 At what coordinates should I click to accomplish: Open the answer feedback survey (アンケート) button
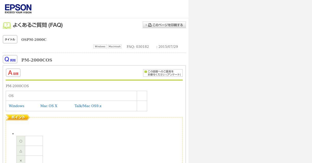click(163, 73)
